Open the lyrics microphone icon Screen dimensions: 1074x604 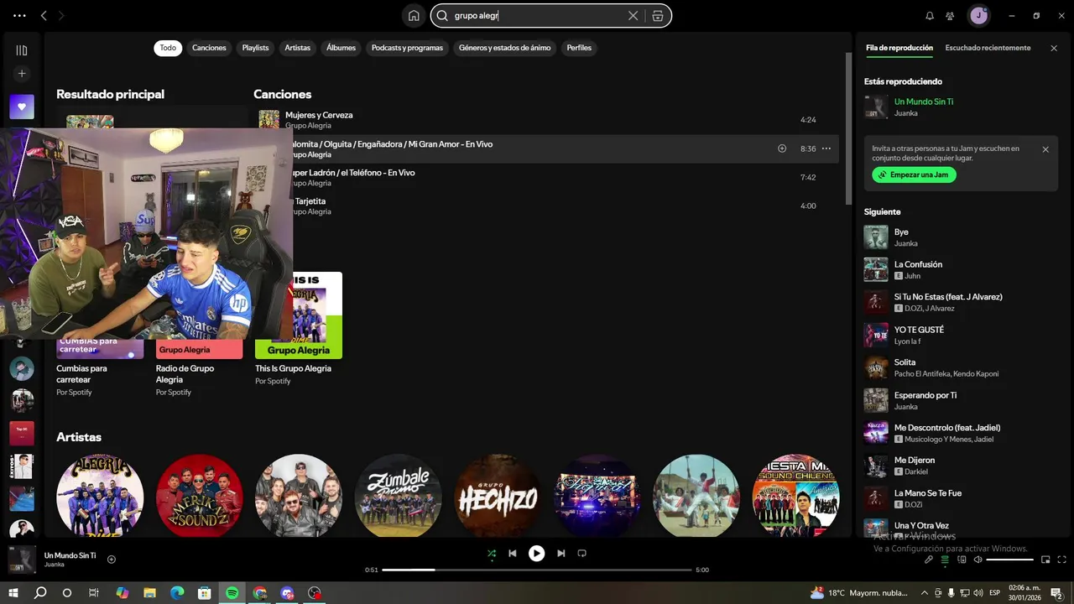coord(929,560)
